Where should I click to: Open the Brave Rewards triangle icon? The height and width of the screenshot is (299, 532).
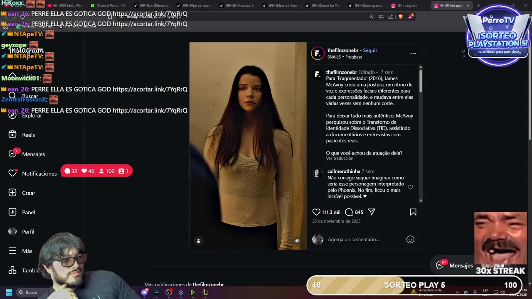pyautogui.click(x=411, y=17)
